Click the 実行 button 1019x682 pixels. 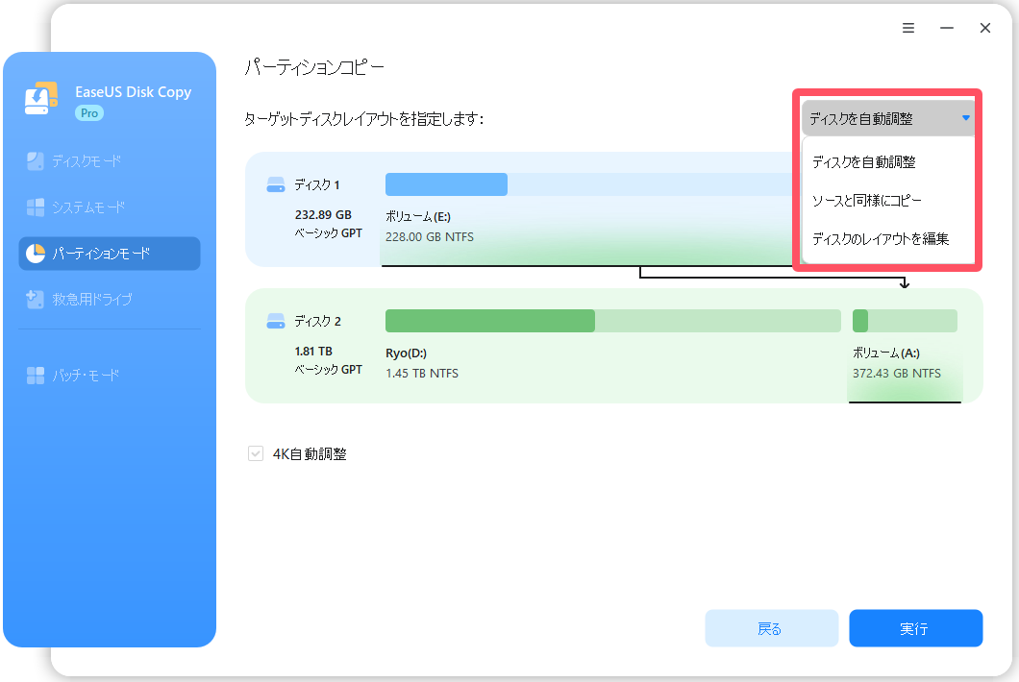915,628
